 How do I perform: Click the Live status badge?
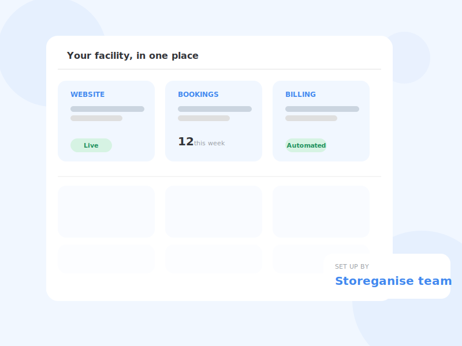click(x=91, y=145)
